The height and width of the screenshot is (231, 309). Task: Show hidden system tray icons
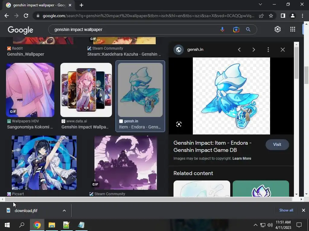click(255, 225)
